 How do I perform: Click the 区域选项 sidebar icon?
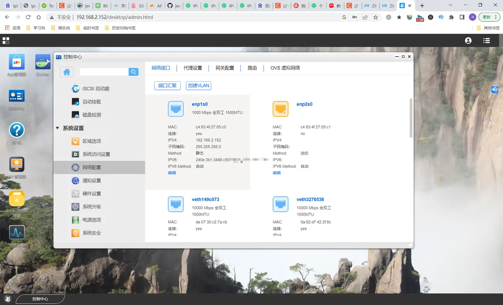75,141
